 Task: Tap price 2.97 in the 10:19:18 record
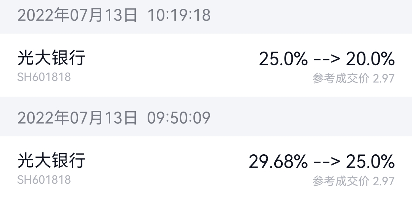tap(383, 78)
